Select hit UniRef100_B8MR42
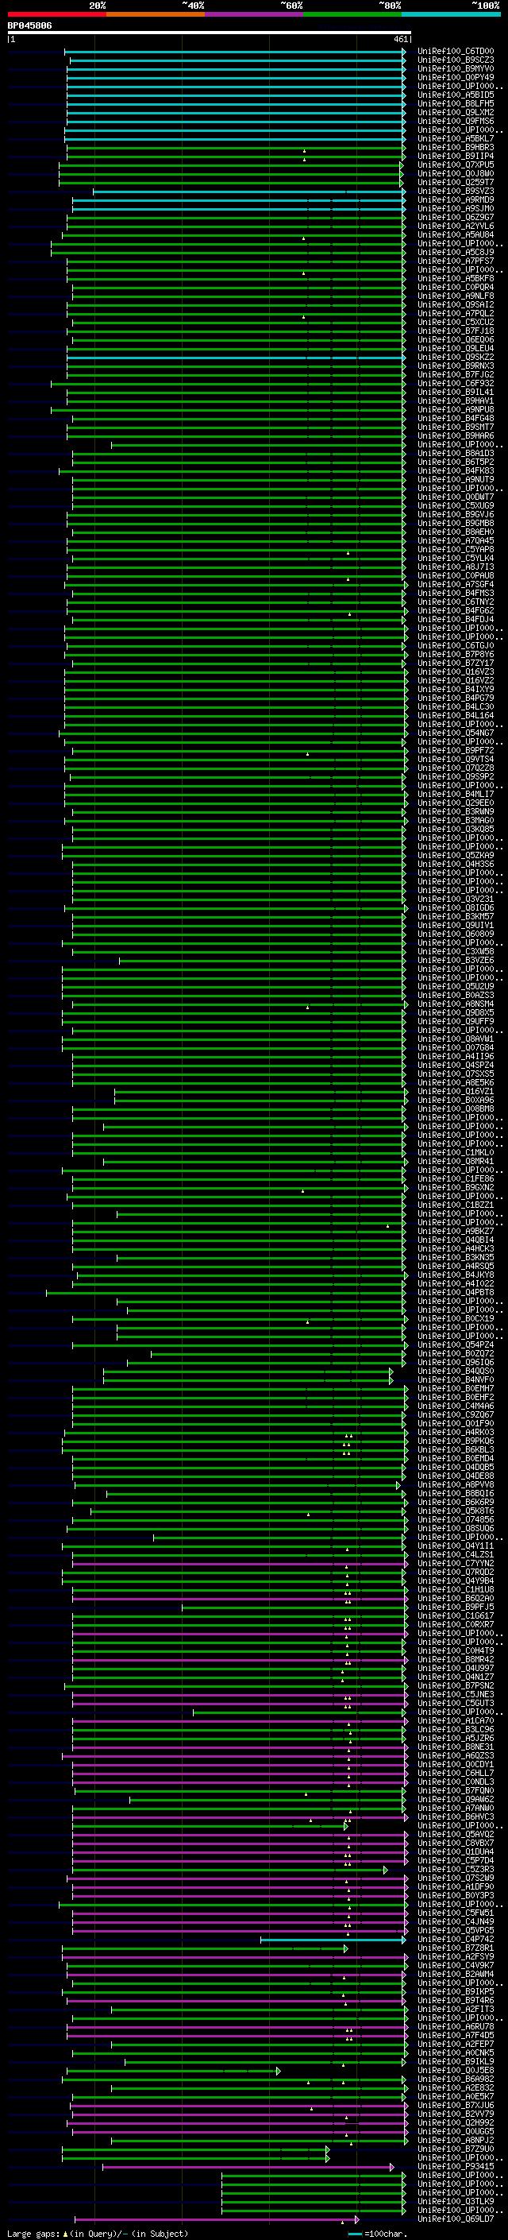 [x=455, y=1660]
